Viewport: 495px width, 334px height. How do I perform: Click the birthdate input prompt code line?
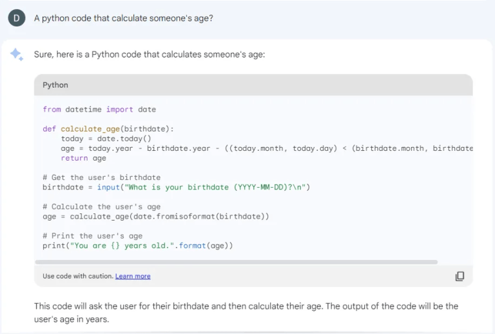pos(177,187)
